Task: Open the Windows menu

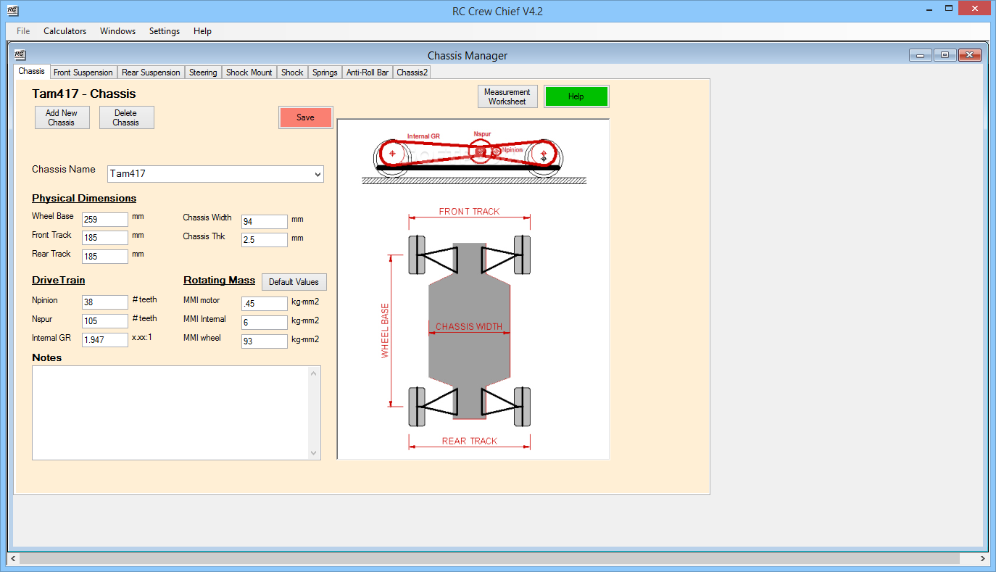Action: coord(117,31)
